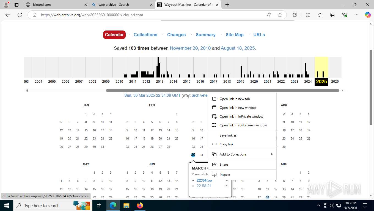Image resolution: width=374 pixels, height=211 pixels.
Task: Shift timeline left with the arrow
Action: [x=27, y=90]
